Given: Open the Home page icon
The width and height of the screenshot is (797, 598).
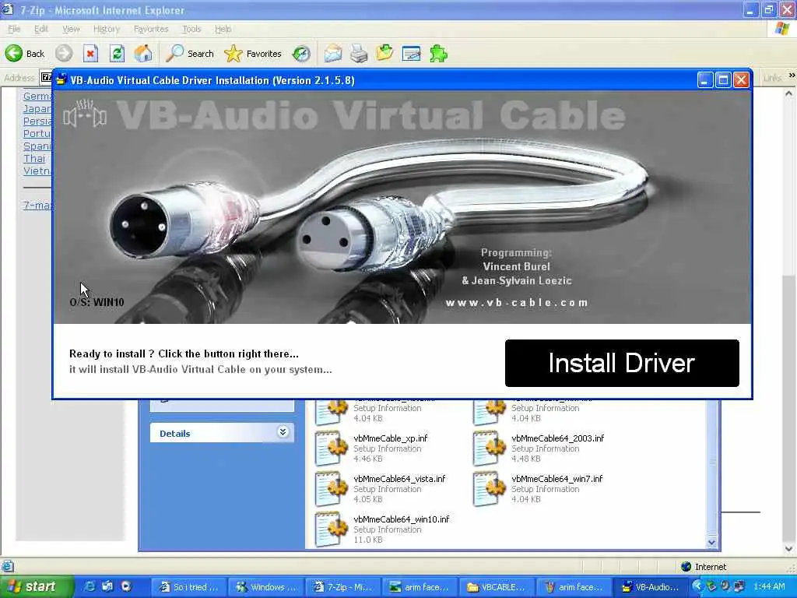Looking at the screenshot, I should (x=143, y=54).
